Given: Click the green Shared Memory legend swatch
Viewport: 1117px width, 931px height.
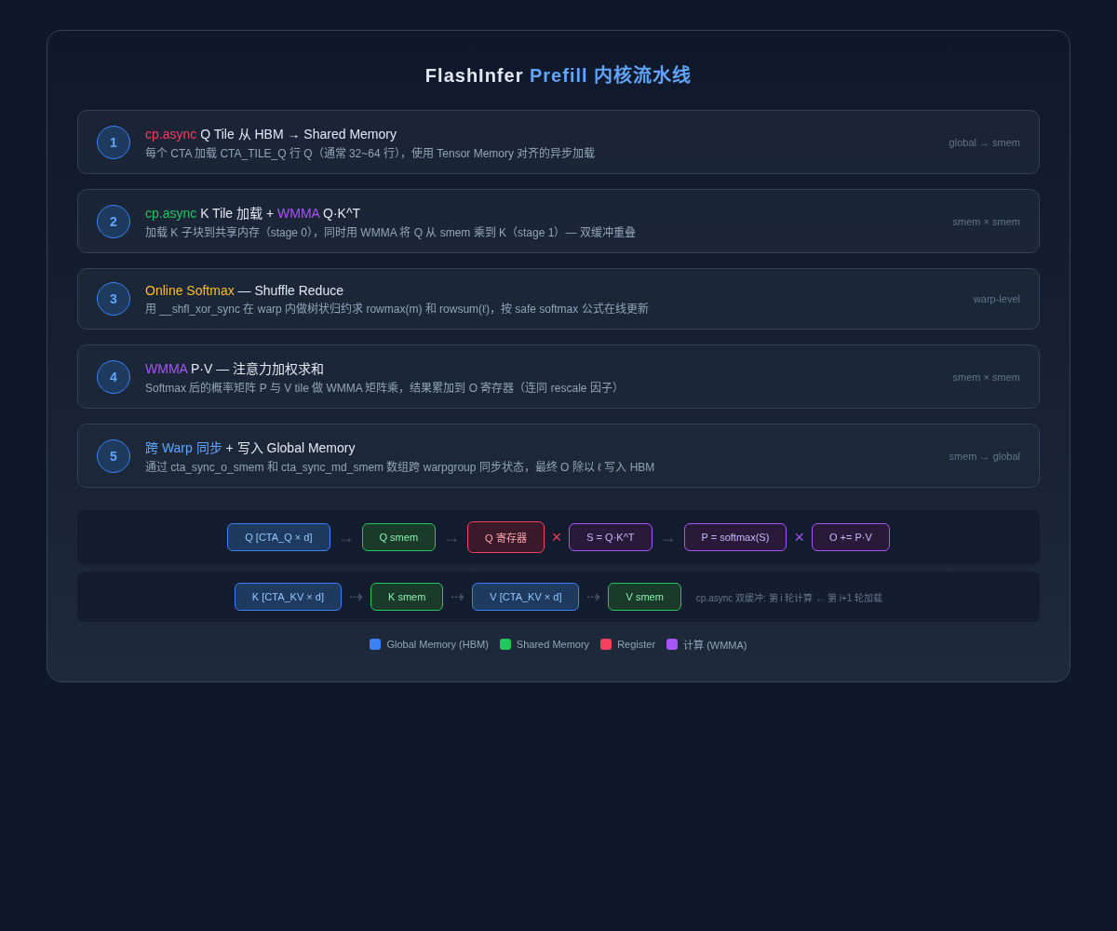Looking at the screenshot, I should (x=505, y=644).
